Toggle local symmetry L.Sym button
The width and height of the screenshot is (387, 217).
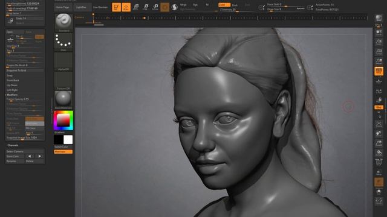(379, 91)
